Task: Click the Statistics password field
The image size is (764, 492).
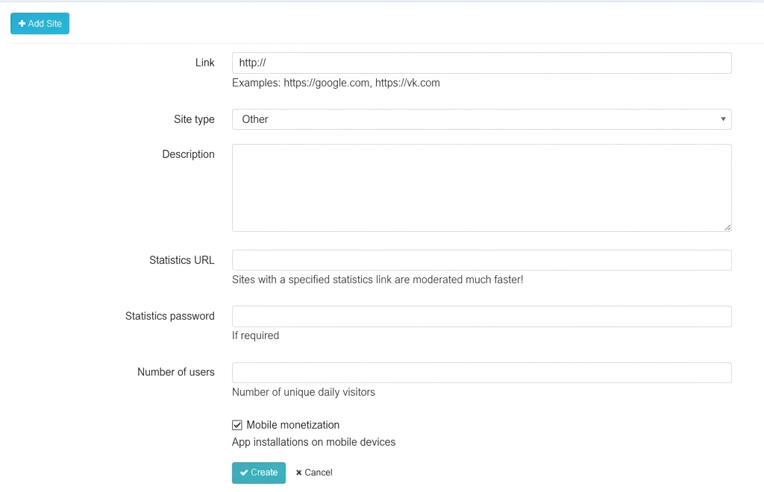Action: pos(481,316)
